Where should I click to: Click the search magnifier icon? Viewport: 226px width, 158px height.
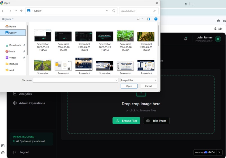pyautogui.click(x=154, y=11)
